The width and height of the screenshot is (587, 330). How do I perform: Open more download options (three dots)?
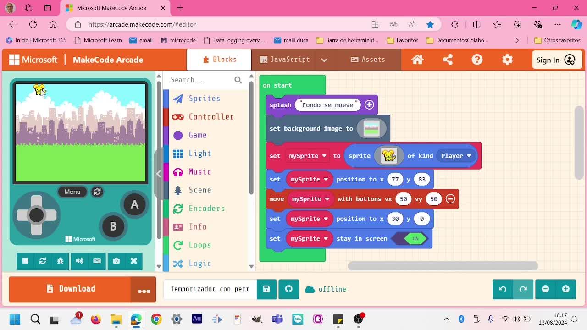(x=144, y=289)
